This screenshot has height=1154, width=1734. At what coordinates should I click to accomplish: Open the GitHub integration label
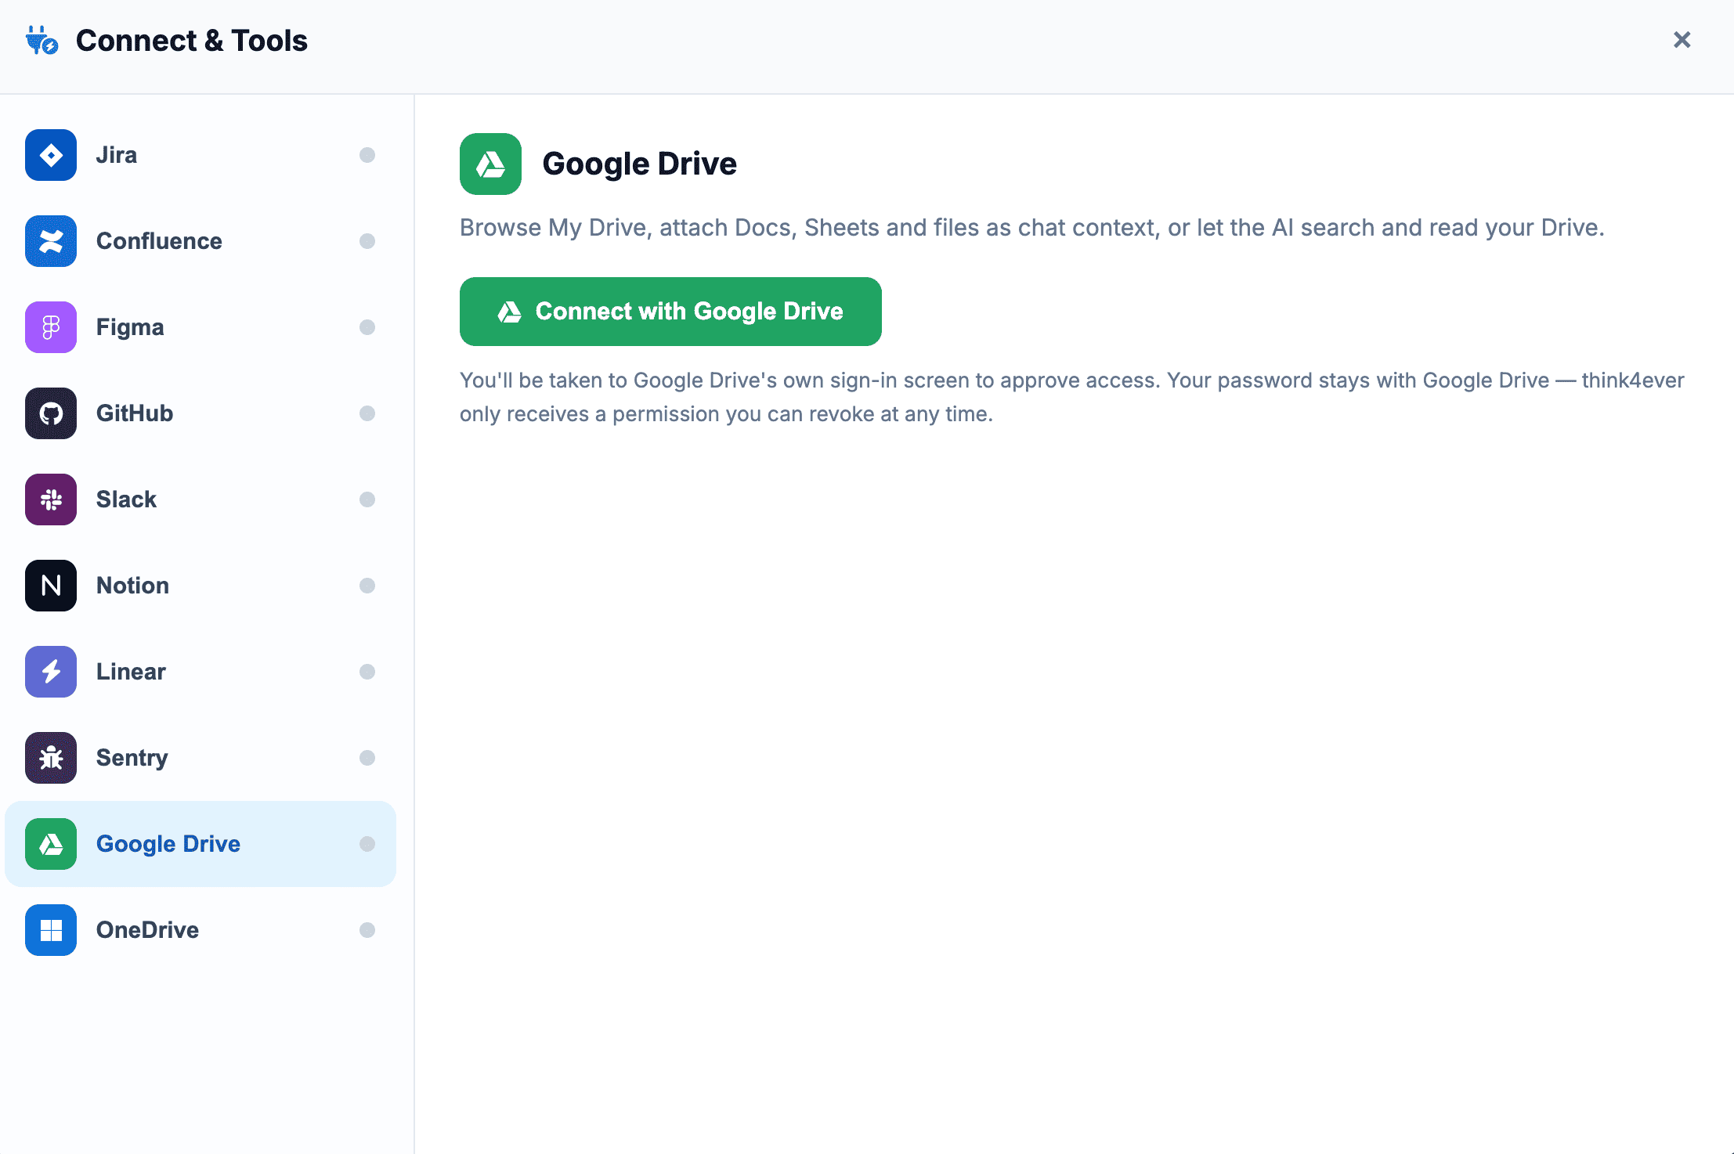(135, 413)
